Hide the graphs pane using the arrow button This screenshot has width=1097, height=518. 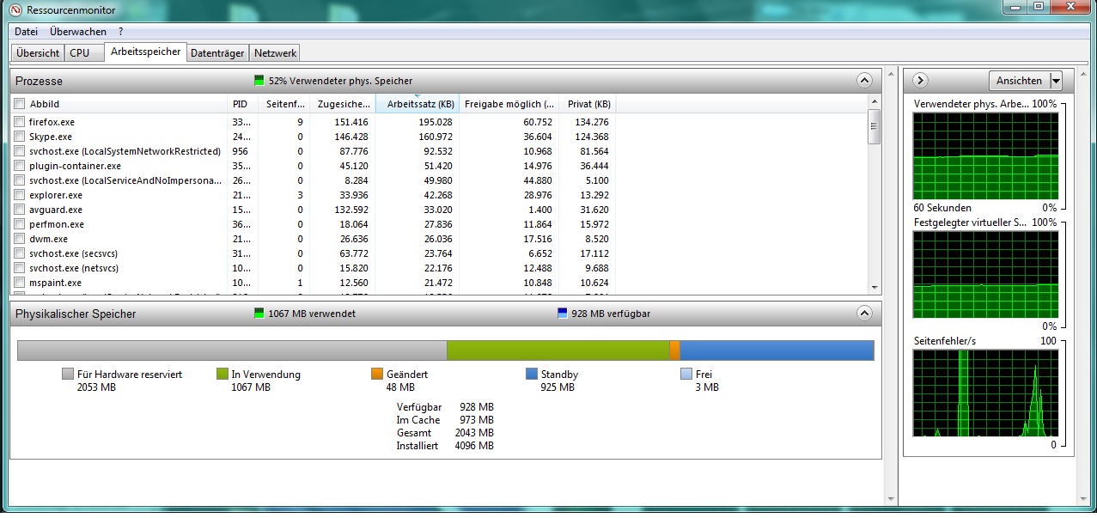920,81
